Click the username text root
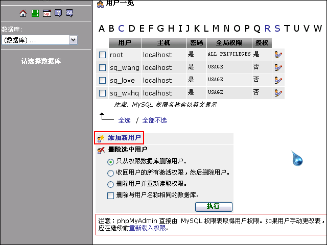This screenshot has height=245, width=327. (116, 55)
